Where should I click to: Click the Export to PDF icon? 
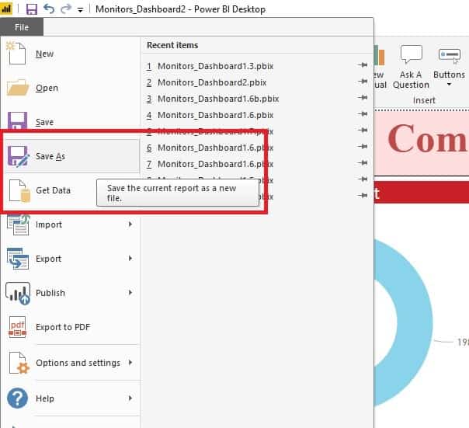pos(17,327)
